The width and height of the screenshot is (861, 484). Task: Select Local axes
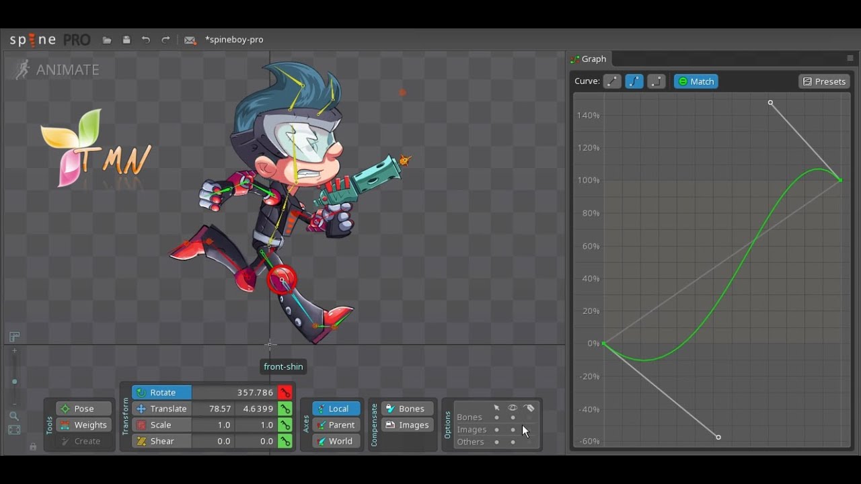pyautogui.click(x=336, y=409)
